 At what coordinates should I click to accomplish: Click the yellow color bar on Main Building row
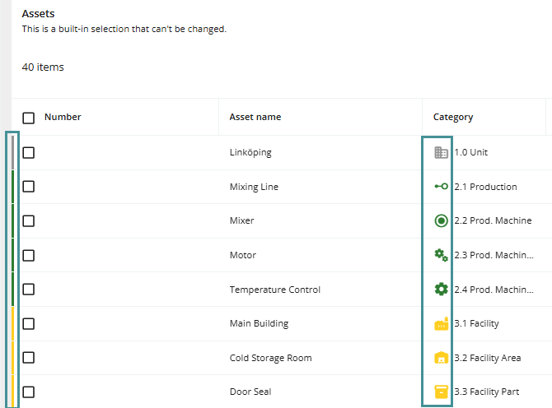click(x=12, y=323)
